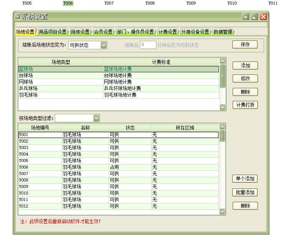Click the venue type list scrollbar thumb
This screenshot has height=240, width=284.
(222, 76)
